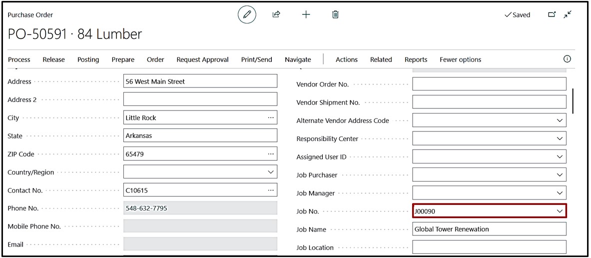This screenshot has height=258, width=591.
Task: Open the Responsibility Center dropdown
Action: (x=560, y=138)
